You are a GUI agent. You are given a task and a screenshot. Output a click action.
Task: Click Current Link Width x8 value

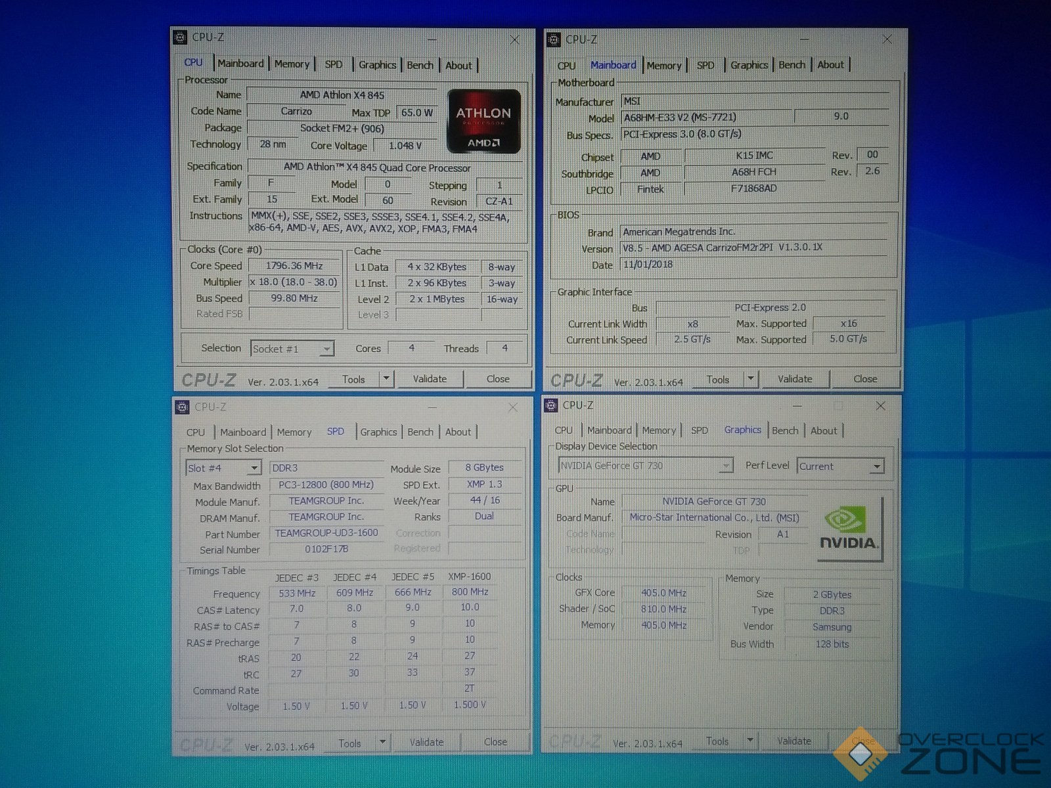[x=693, y=324]
